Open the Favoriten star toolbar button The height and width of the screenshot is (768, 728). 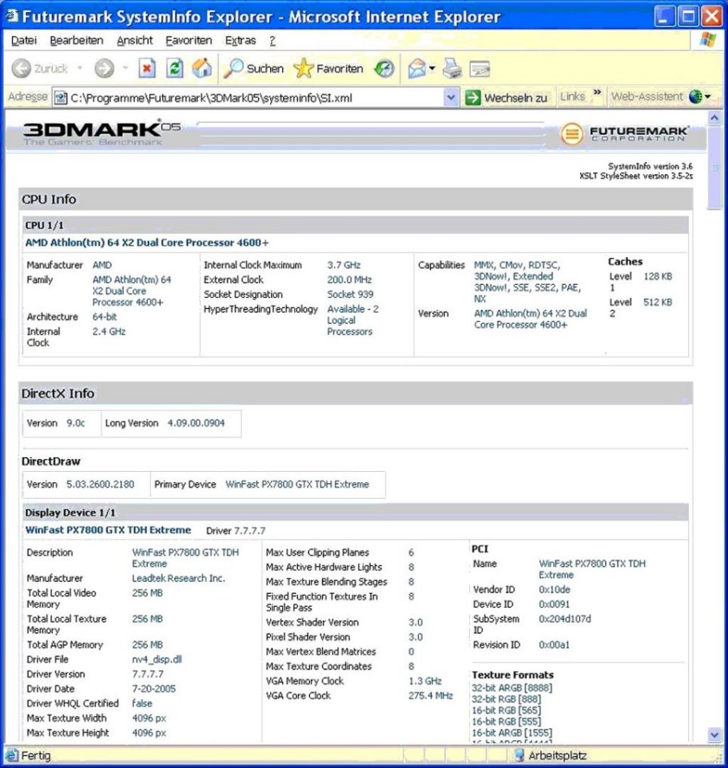(328, 69)
